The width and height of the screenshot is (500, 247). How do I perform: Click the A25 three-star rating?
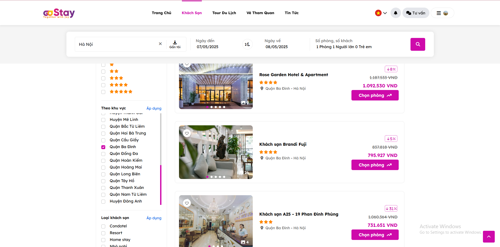(x=266, y=222)
